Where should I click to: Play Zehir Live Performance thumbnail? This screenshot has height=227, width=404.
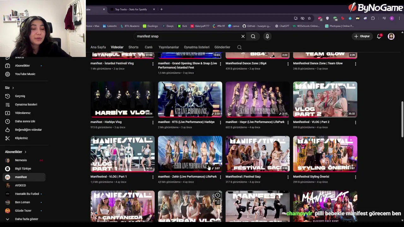pyautogui.click(x=190, y=154)
